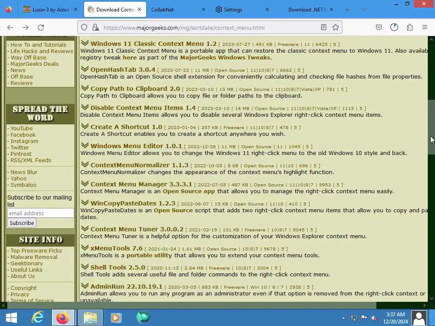Open the RSS/XML Feeds sidebar link
Image resolution: width=435 pixels, height=326 pixels.
(x=31, y=160)
